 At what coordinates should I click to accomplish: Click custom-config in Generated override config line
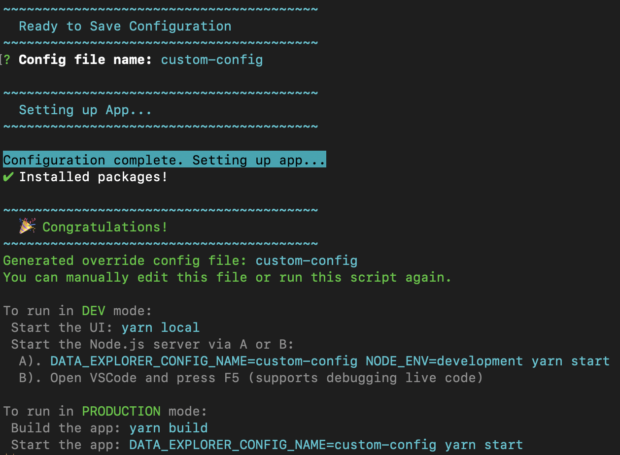click(x=307, y=260)
